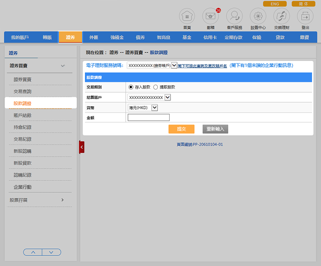This screenshot has width=321, height=266.
Task: Switch to the 外匯 tab
Action: [94, 37]
